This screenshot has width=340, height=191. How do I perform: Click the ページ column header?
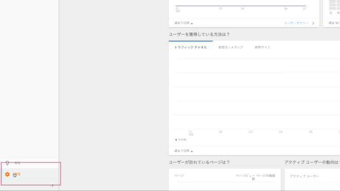[179, 176]
